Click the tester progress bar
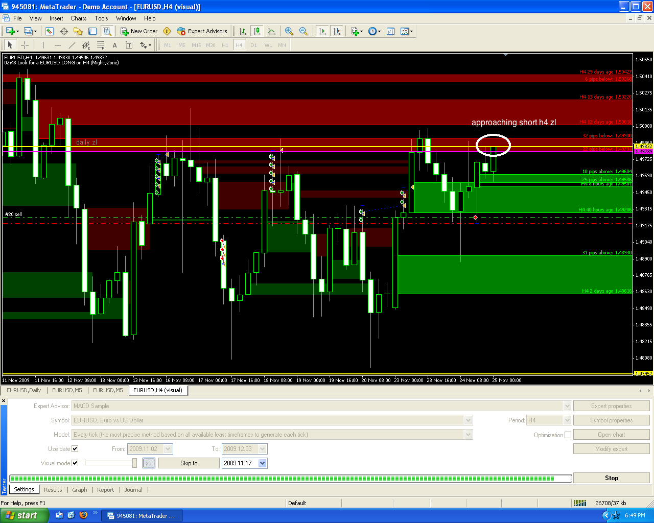 pos(290,479)
